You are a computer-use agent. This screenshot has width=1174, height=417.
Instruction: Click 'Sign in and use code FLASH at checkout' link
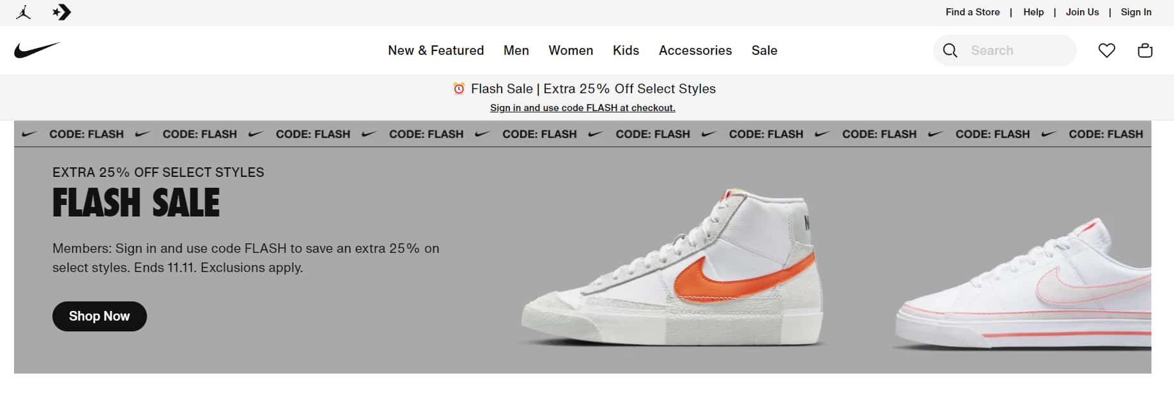(583, 107)
